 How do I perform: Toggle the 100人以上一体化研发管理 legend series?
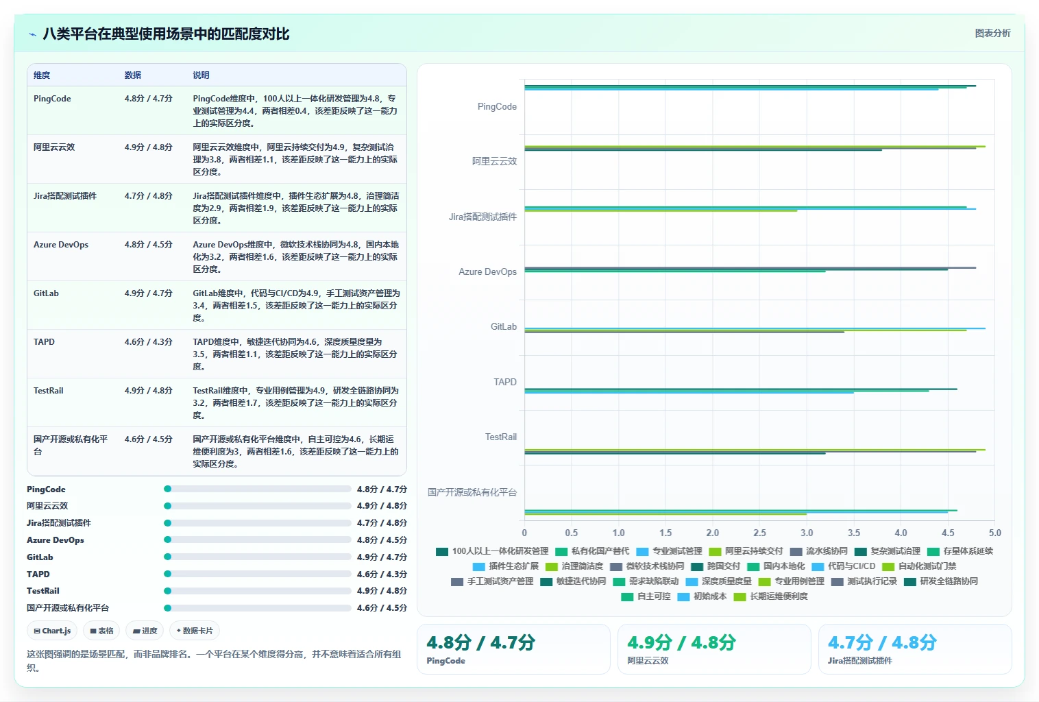(x=492, y=551)
